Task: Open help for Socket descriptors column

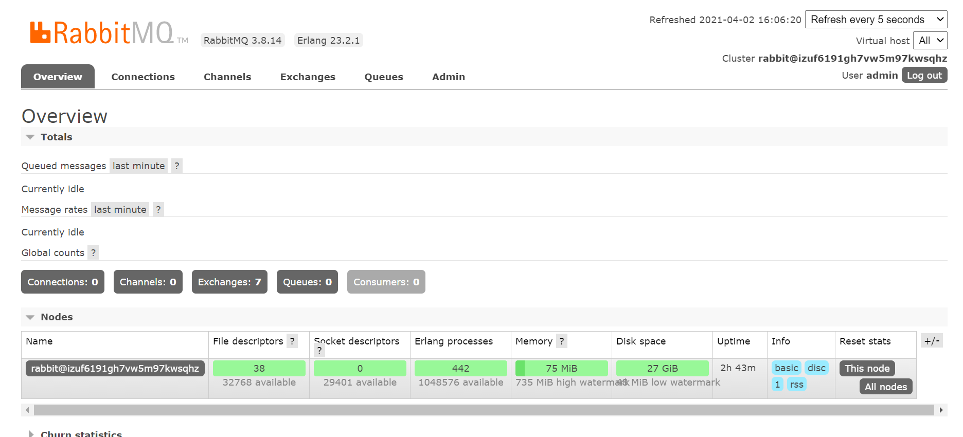Action: (319, 351)
